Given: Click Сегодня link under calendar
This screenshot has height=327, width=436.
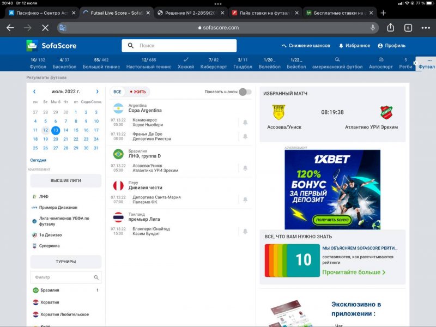Looking at the screenshot, I should click(38, 160).
